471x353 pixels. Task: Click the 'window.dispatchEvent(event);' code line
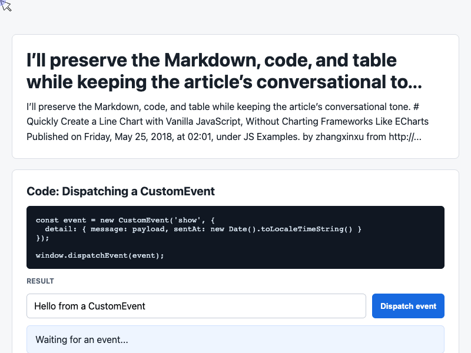pyautogui.click(x=99, y=255)
